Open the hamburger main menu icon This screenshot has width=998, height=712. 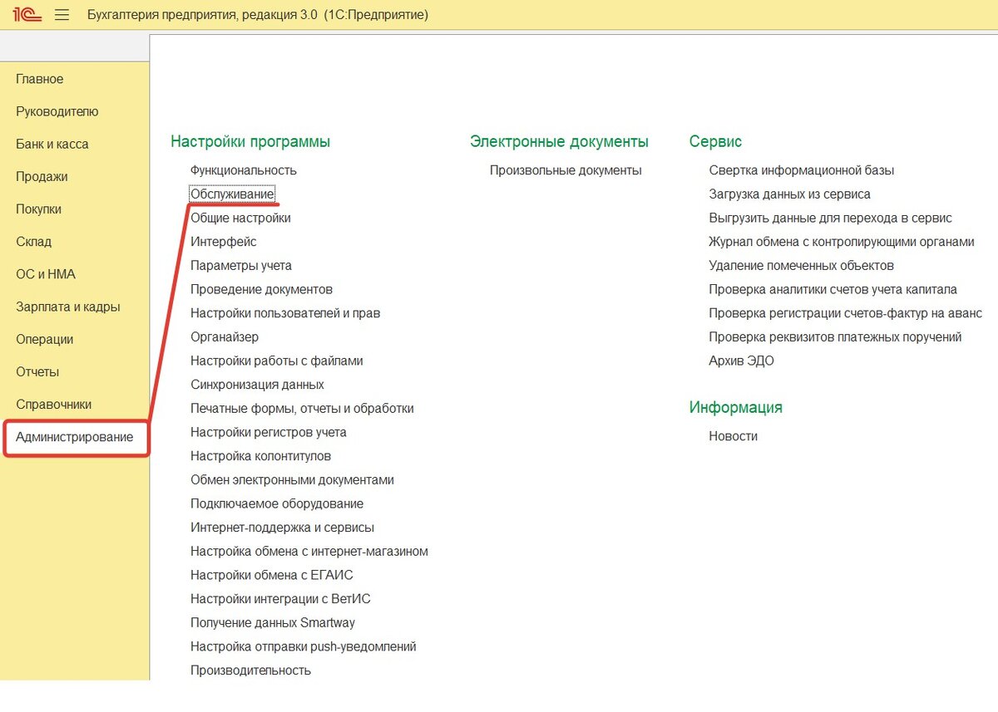click(62, 14)
